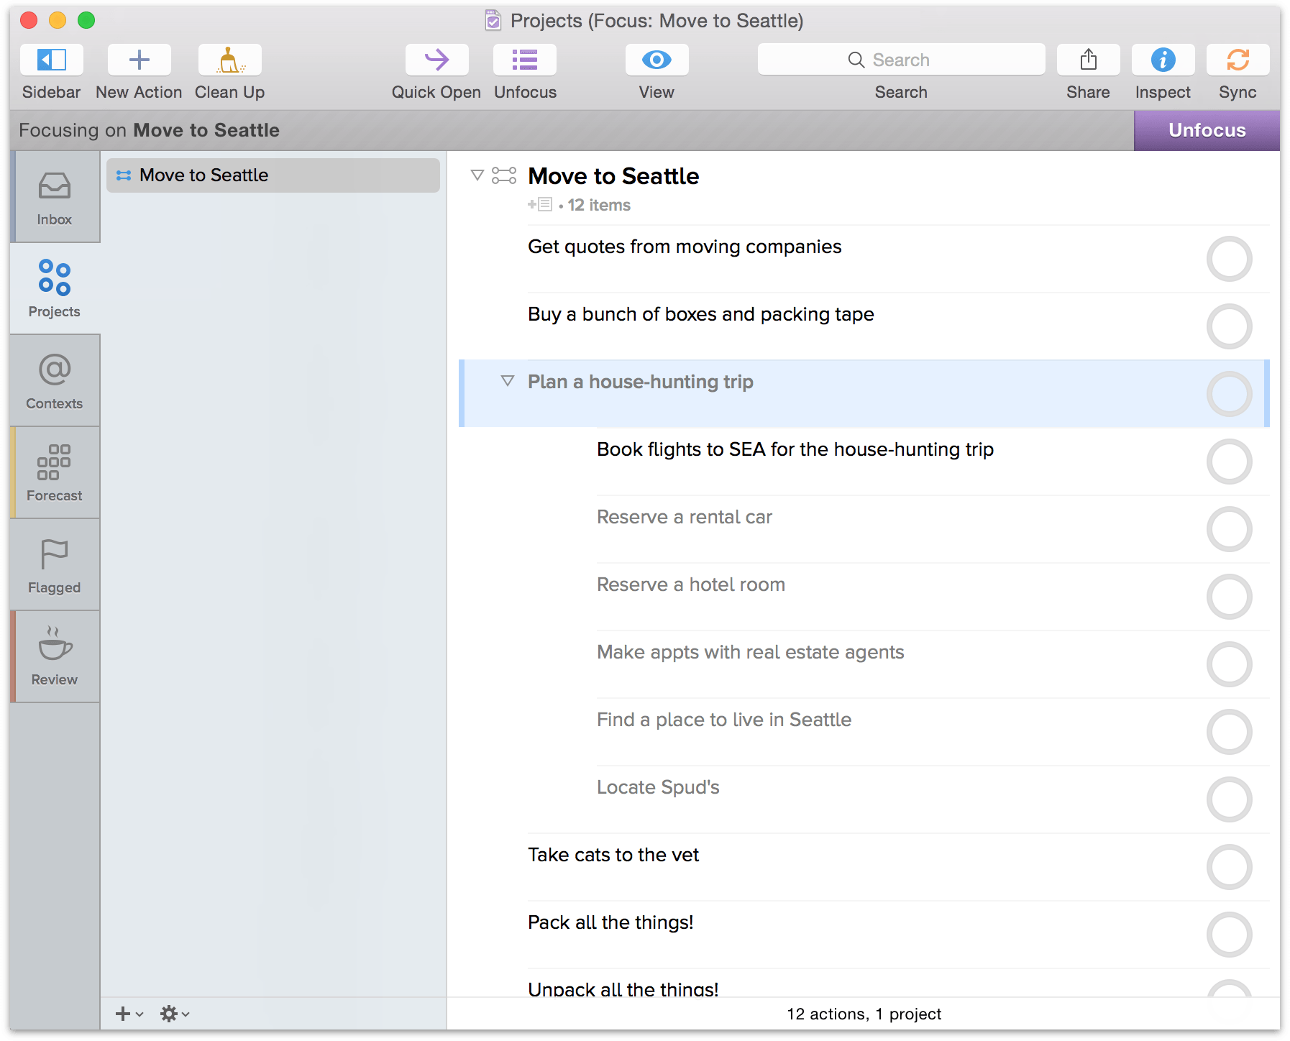Select Book flights to SEA action text
Viewport: 1290px width, 1041px height.
tap(795, 449)
